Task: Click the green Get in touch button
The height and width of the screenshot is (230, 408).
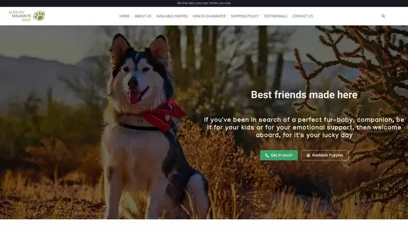Action: (279, 155)
